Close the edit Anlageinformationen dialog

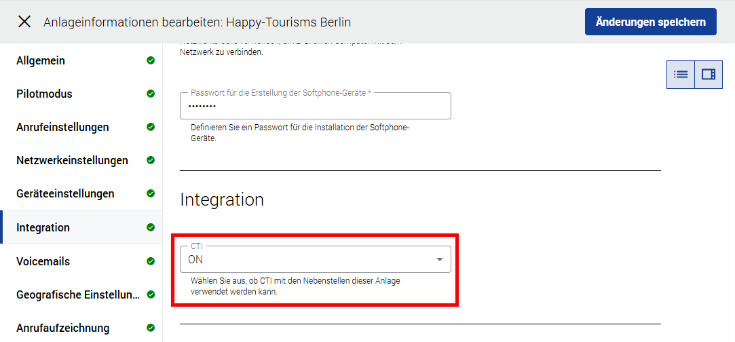pos(24,22)
